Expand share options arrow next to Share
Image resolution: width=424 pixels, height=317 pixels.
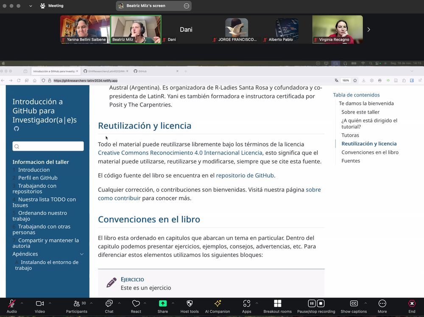coord(173,303)
